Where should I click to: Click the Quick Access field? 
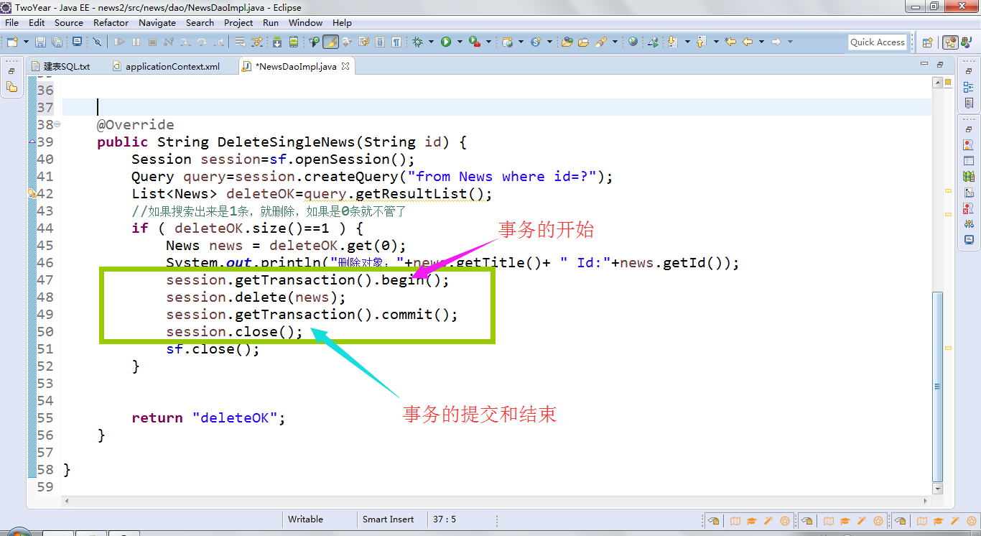[x=878, y=42]
